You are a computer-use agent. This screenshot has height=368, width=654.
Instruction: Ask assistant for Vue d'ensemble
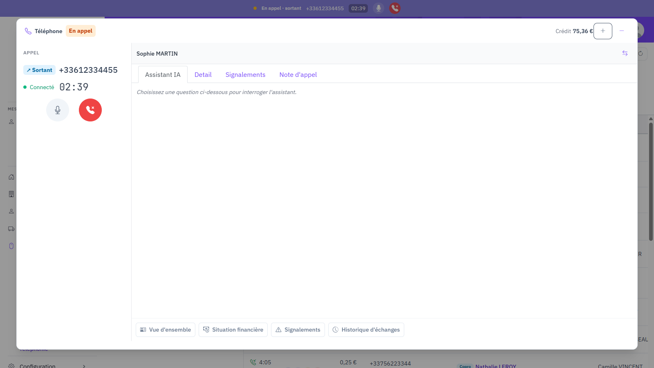166,330
